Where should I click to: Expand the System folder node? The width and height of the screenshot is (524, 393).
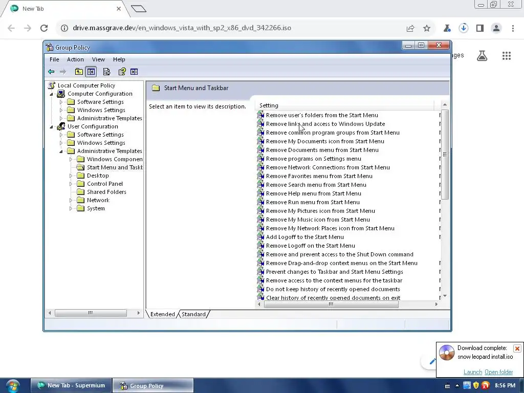tap(71, 209)
